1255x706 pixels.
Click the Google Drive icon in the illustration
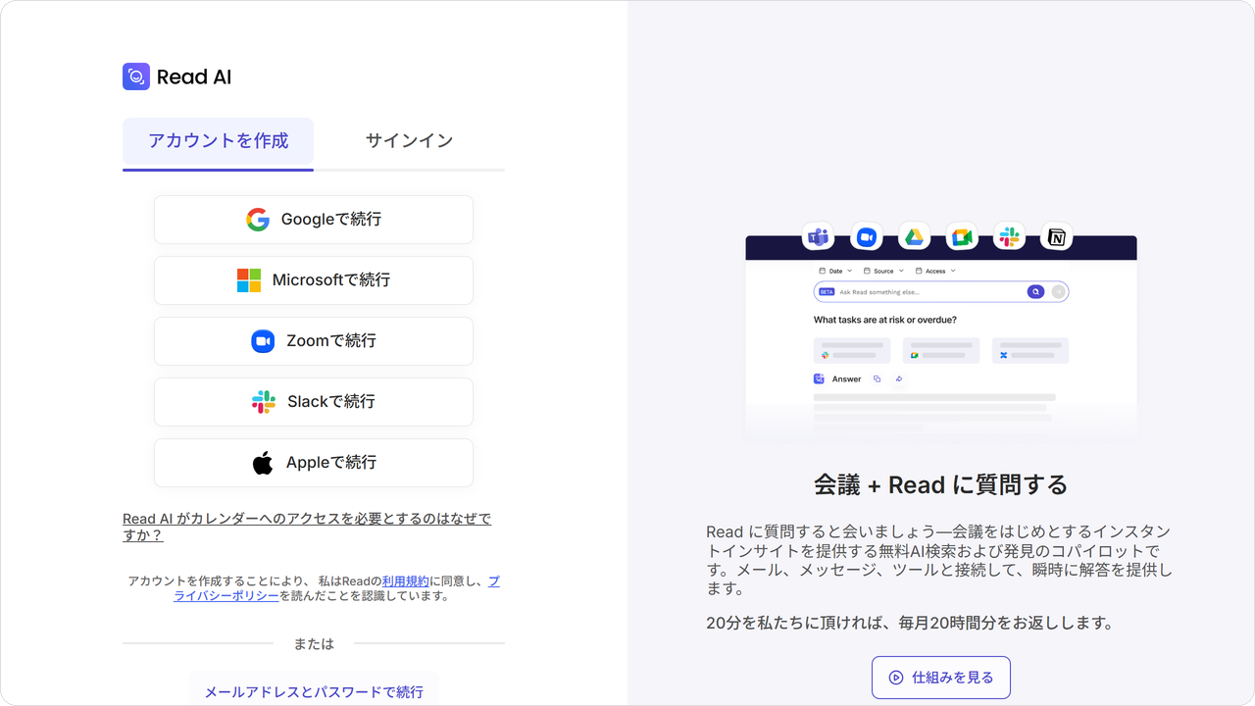click(x=914, y=236)
